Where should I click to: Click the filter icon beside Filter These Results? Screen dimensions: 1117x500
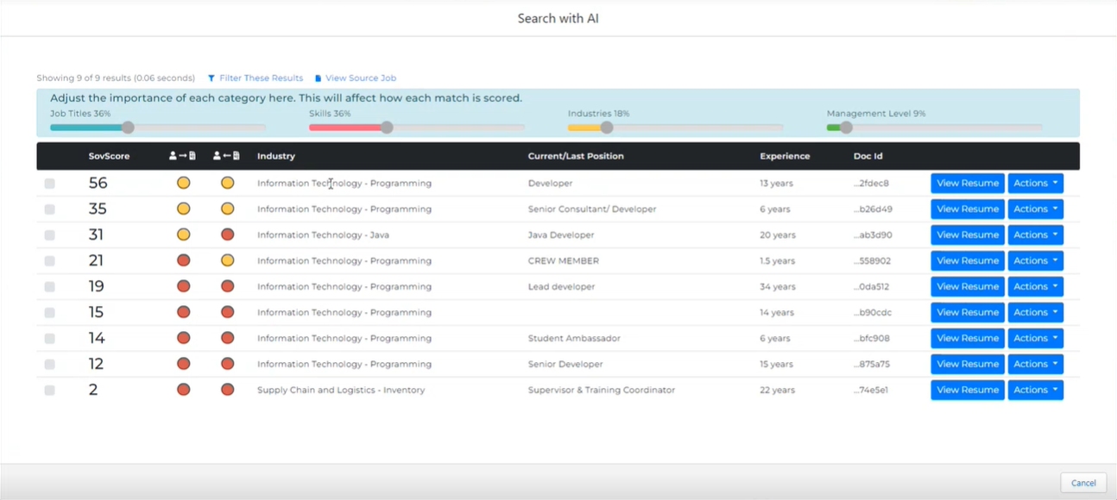211,78
